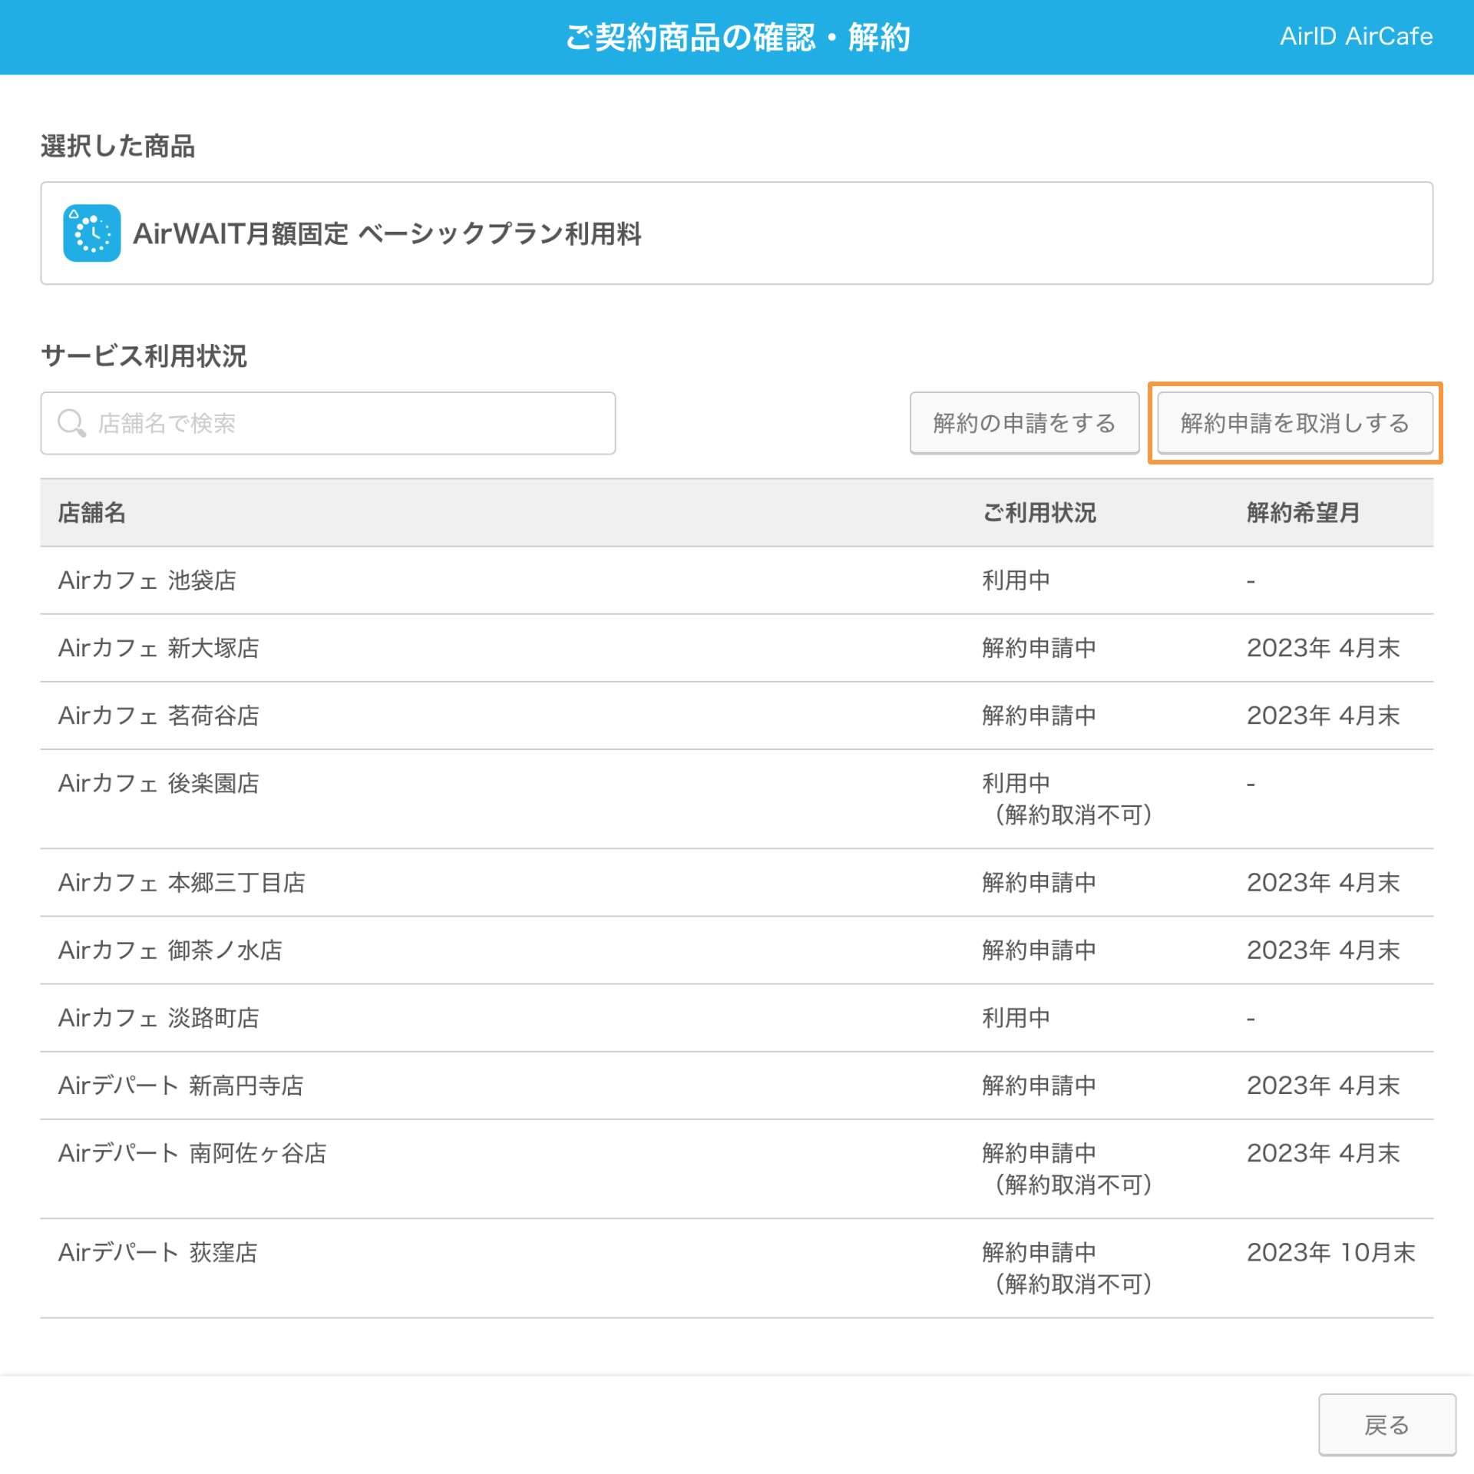Viewport: 1474px width, 1474px height.
Task: Click 茗荷谷店's 解約申請中 status
Action: coord(1039,716)
